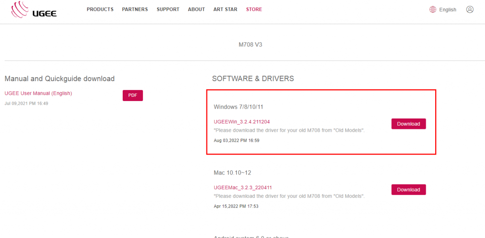Screen dimensions: 485x238
Task: Select the Apr 15,2022 PM 17:53 date
Action: tap(236, 206)
